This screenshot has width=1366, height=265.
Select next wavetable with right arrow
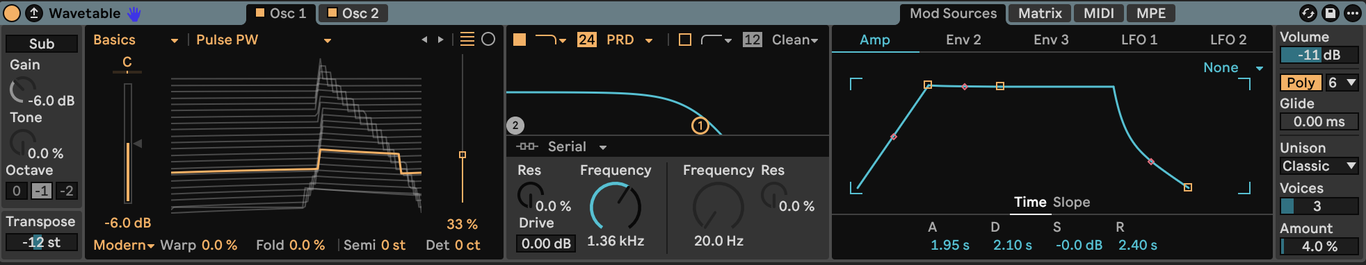(440, 40)
